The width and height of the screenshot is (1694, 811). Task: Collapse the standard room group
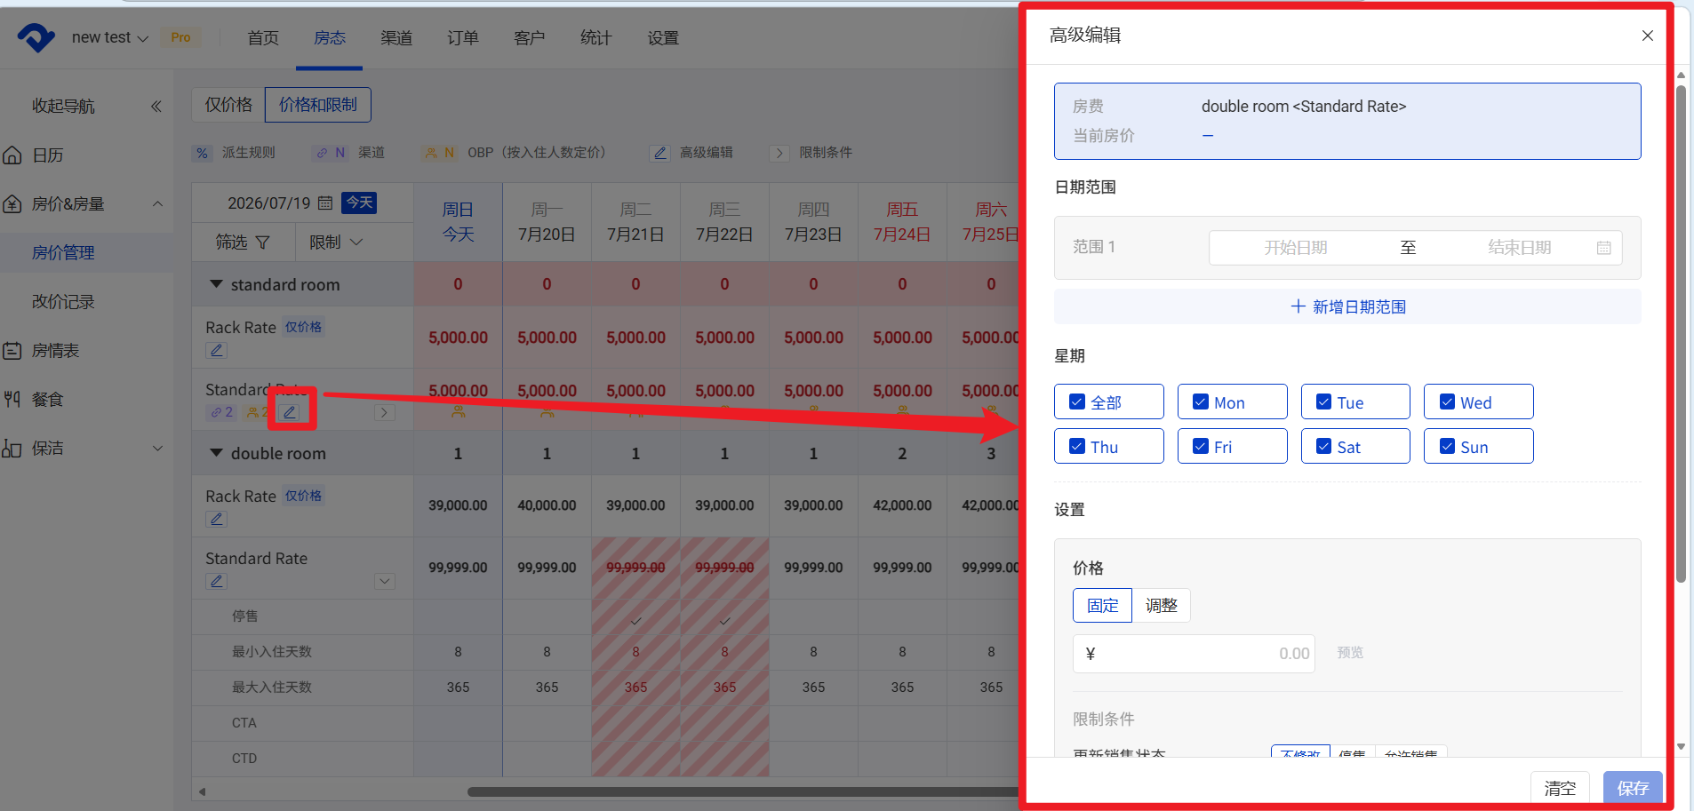[216, 284]
